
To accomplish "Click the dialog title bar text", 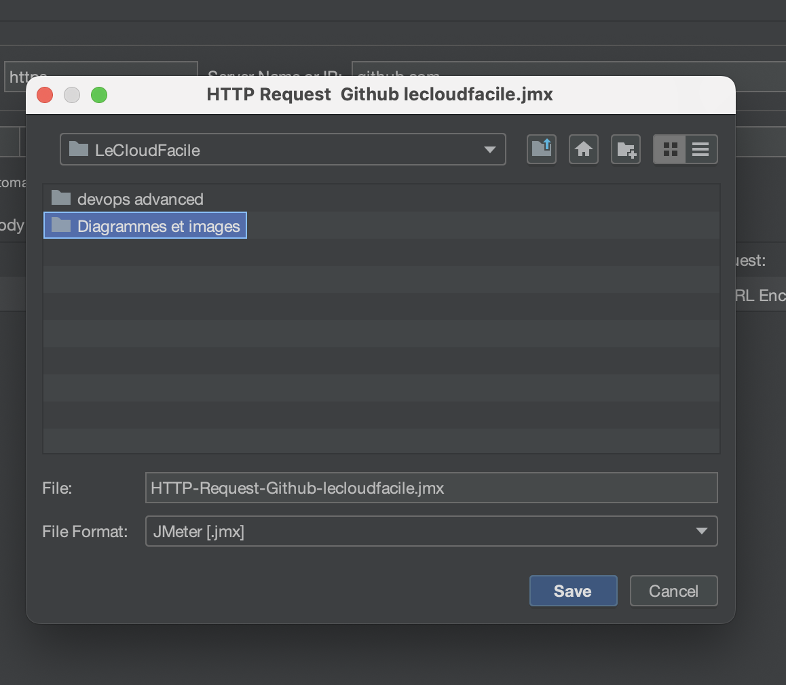I will coord(380,95).
